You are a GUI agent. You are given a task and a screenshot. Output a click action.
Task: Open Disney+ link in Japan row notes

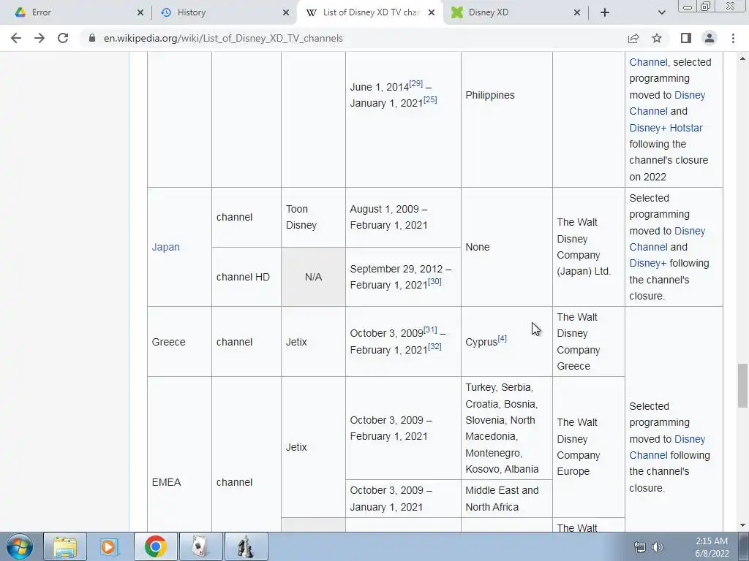(648, 263)
